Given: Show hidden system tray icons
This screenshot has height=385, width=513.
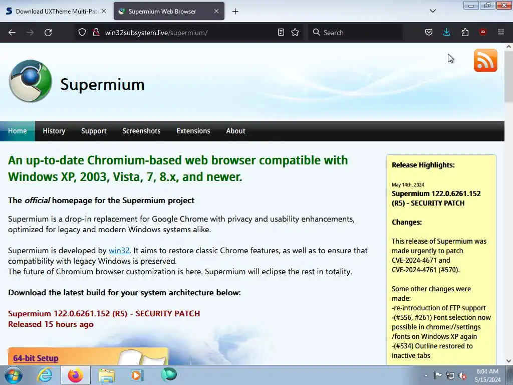Looking at the screenshot, I should [426, 376].
